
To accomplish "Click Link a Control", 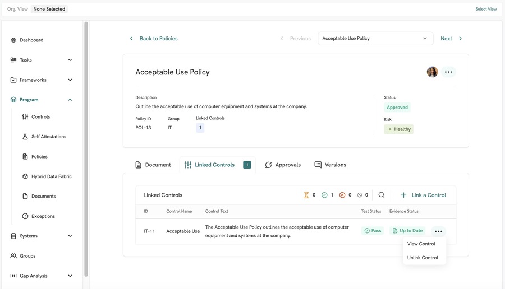I will [429, 195].
